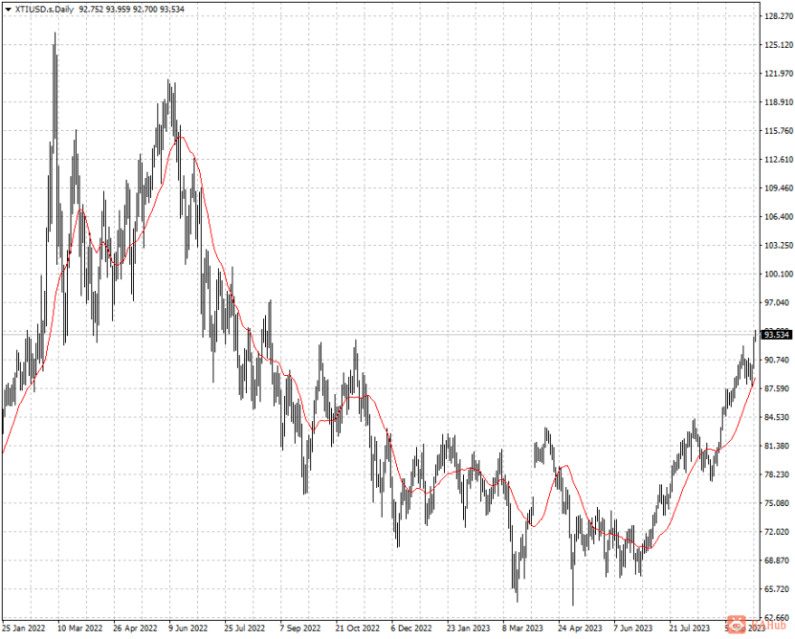Viewport: 795px width, 639px height.
Task: Click the OHLC values 92.752 93.959 92.700 93.534
Action: click(132, 10)
